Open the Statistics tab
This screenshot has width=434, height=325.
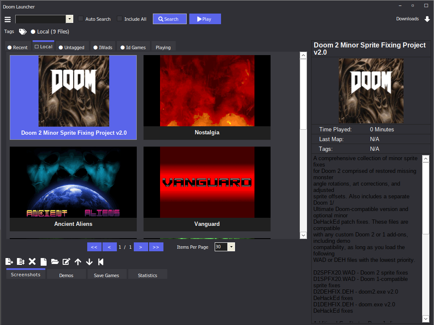(147, 274)
